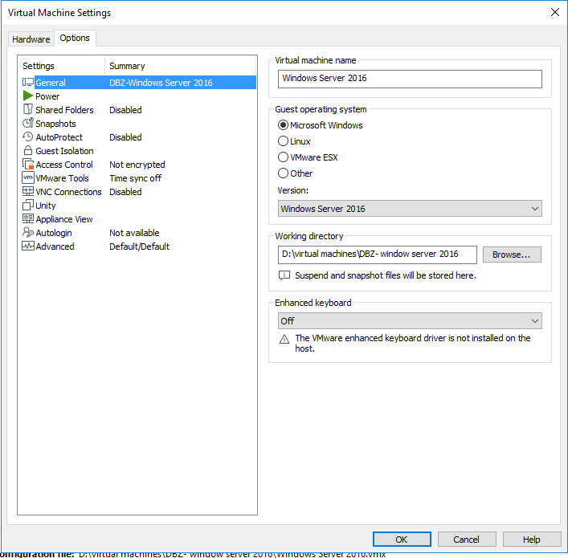Viewport: 568px width, 558px height.
Task: Click the info icon beside suspend files note
Action: pyautogui.click(x=284, y=275)
